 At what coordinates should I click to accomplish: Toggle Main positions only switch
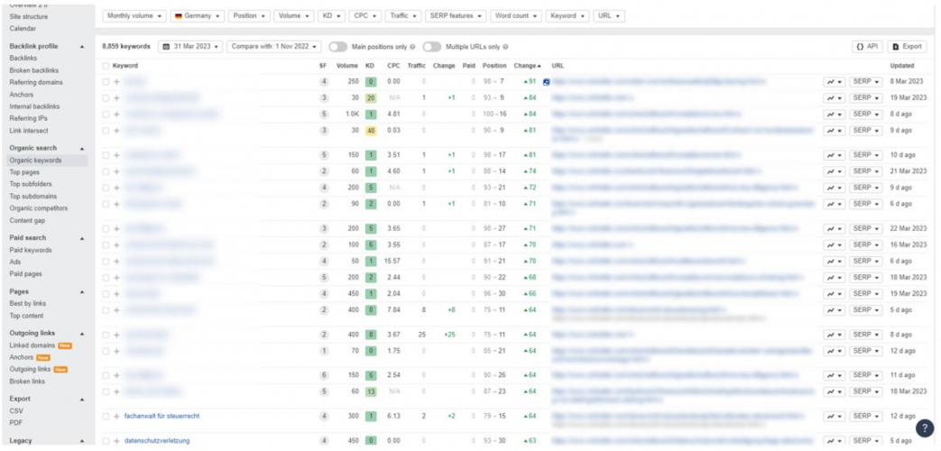337,47
